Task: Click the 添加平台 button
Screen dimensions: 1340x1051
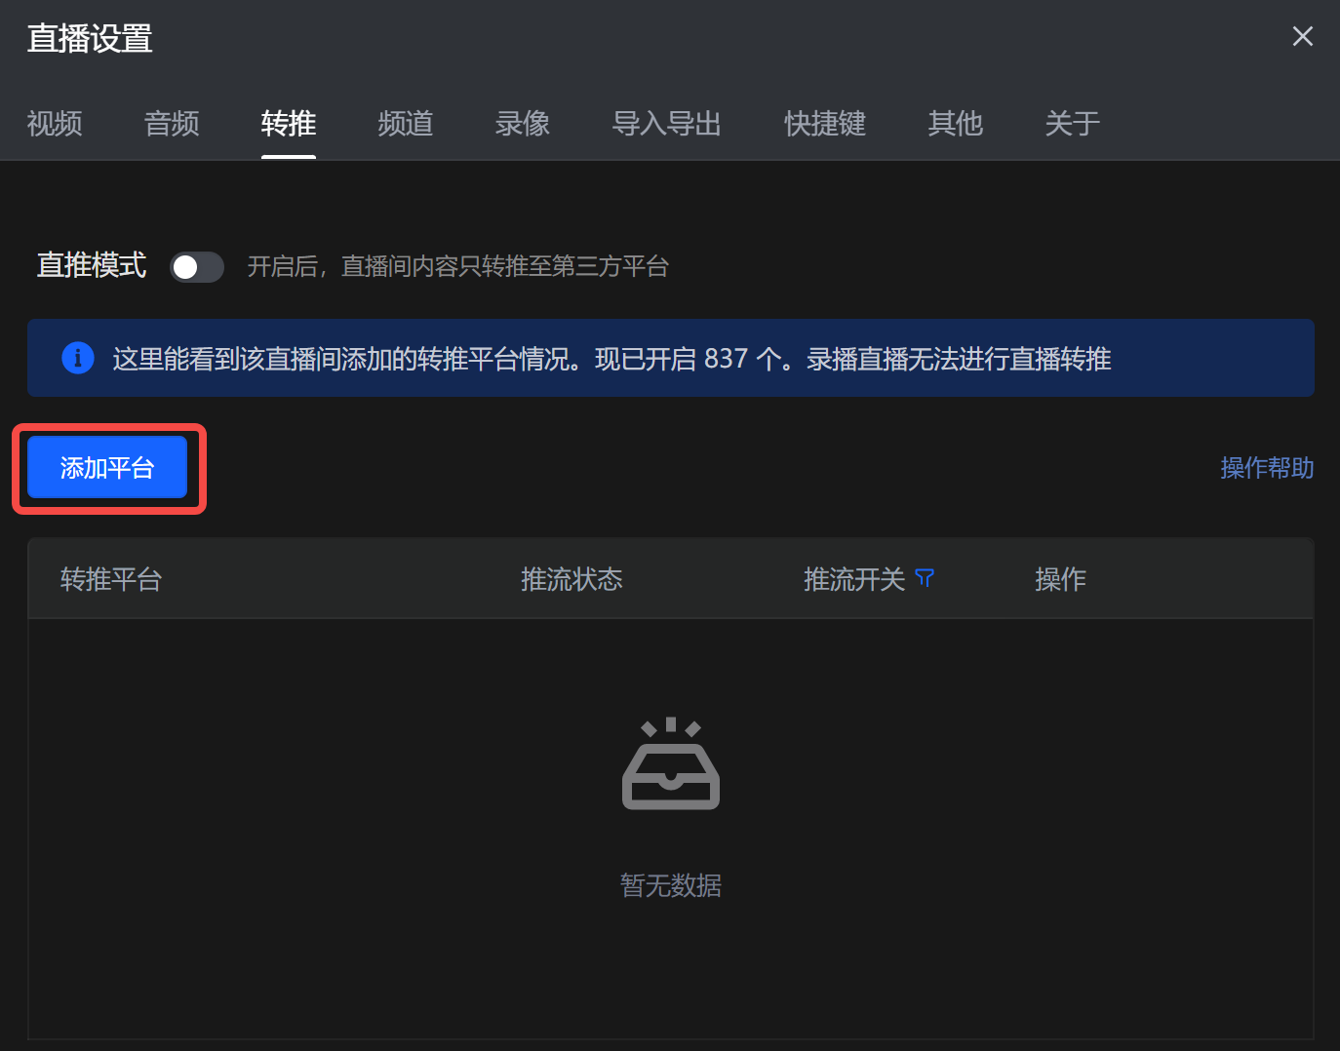Action: click(x=107, y=468)
